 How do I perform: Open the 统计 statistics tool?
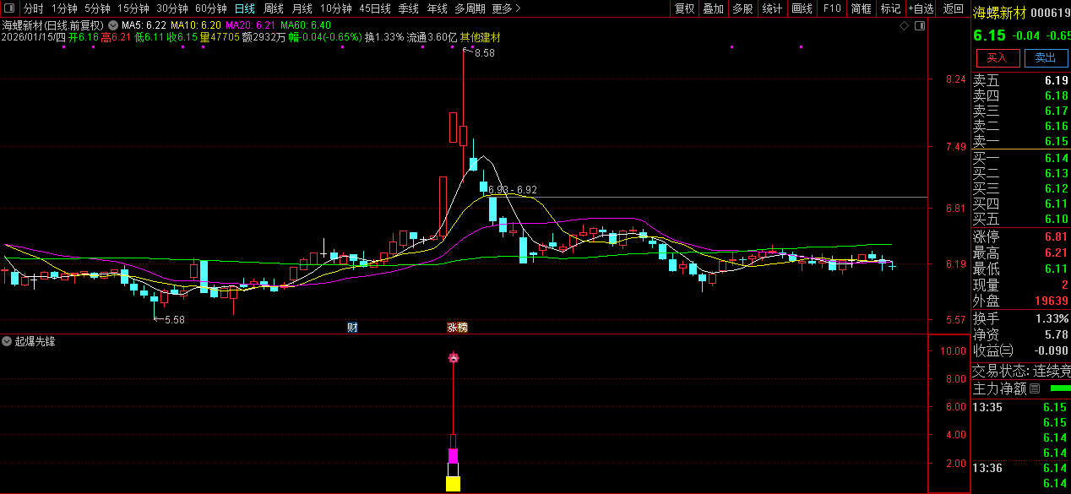click(772, 8)
